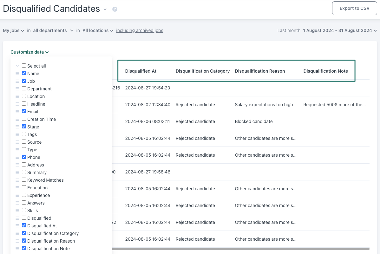
Task: Click the drag handle beside Phone
Action: 17,157
